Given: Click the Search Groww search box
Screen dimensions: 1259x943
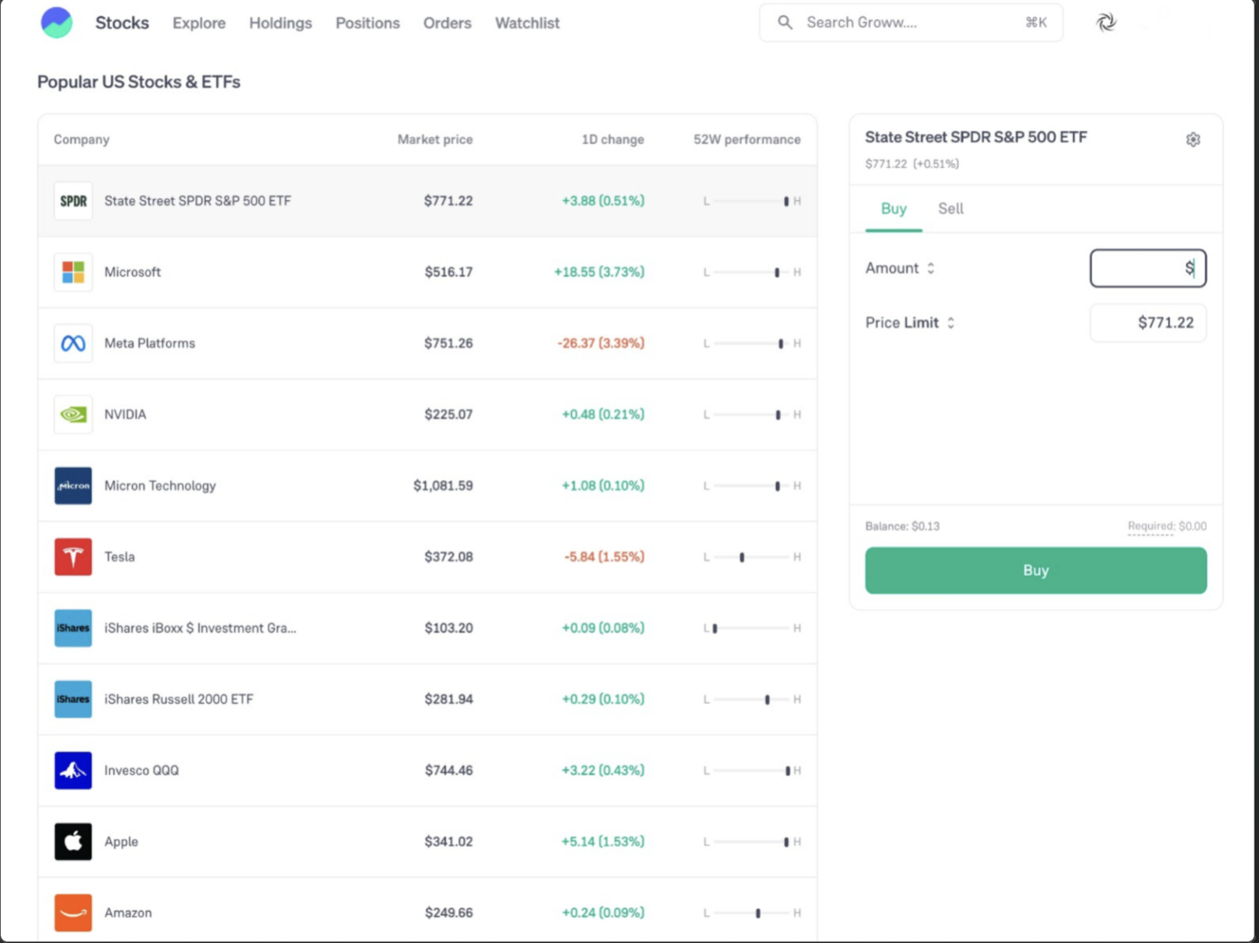Looking at the screenshot, I should (x=911, y=23).
